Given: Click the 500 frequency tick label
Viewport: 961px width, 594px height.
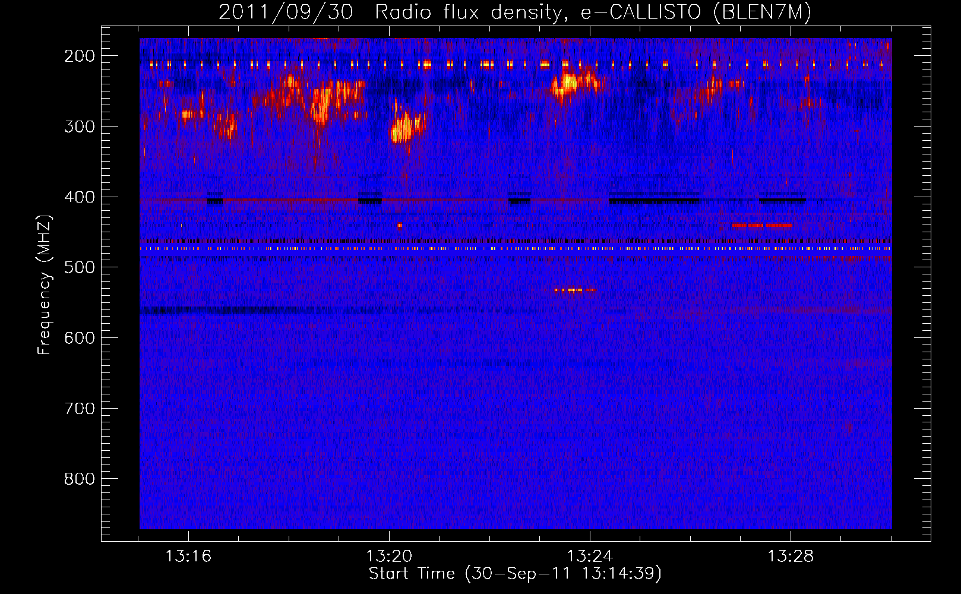Looking at the screenshot, I should tap(80, 267).
